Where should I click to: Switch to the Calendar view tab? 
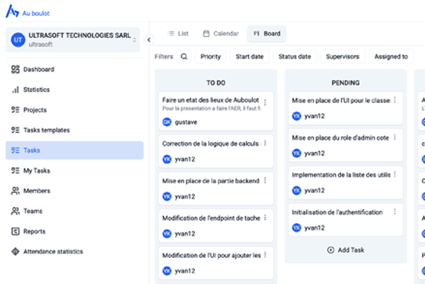tap(221, 34)
